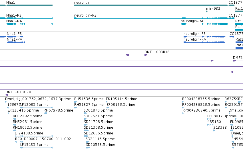243x149 pixels.
Task: Click the 166677 feature label
Action: click(x=14, y=105)
